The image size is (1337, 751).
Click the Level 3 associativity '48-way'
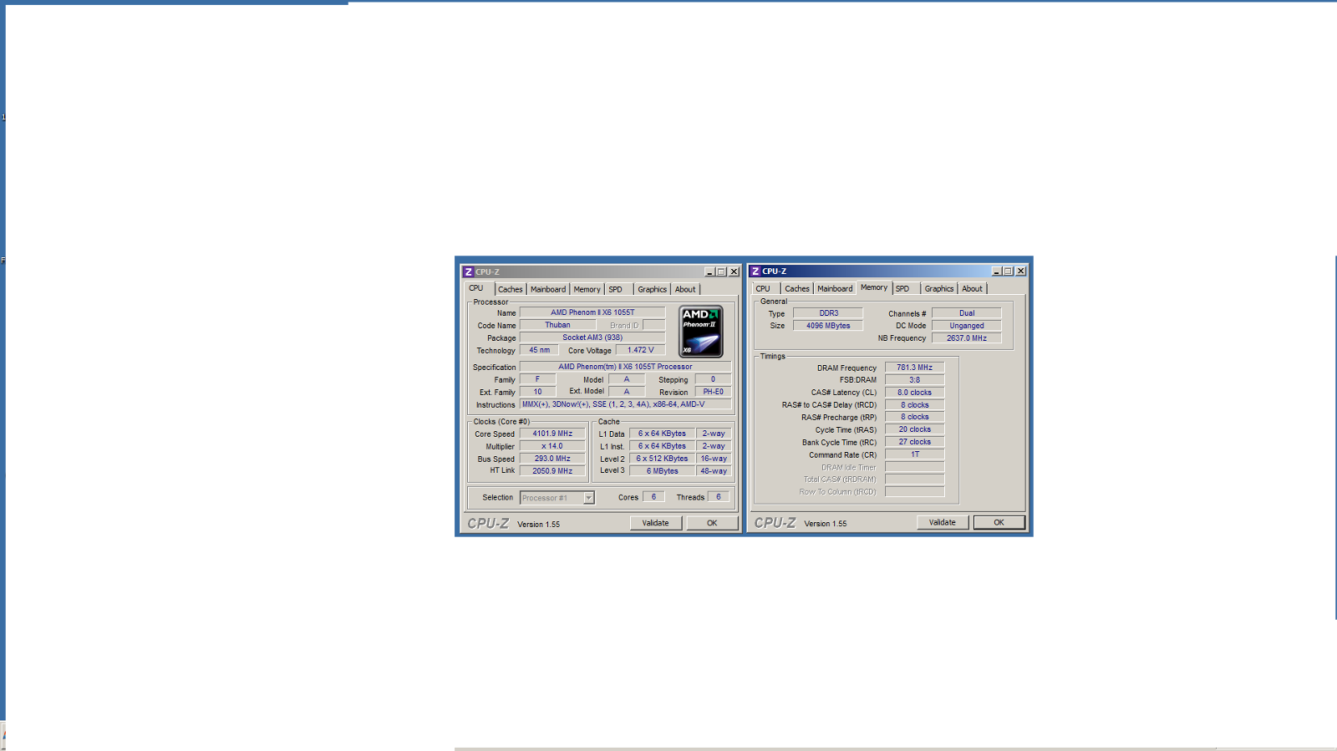point(714,471)
